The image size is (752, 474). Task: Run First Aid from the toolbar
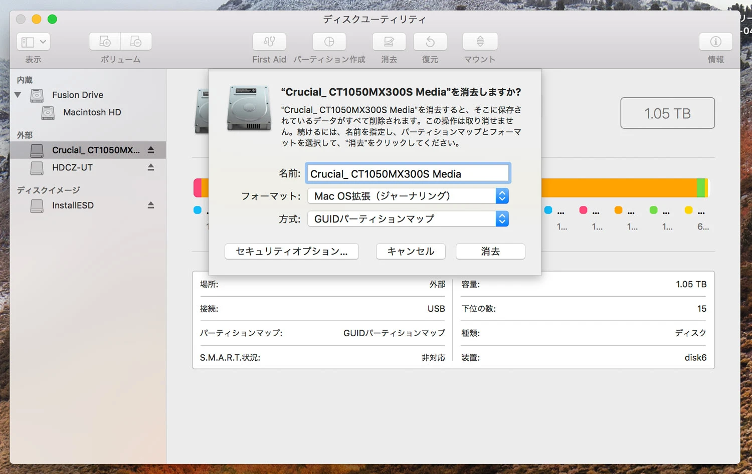click(269, 42)
